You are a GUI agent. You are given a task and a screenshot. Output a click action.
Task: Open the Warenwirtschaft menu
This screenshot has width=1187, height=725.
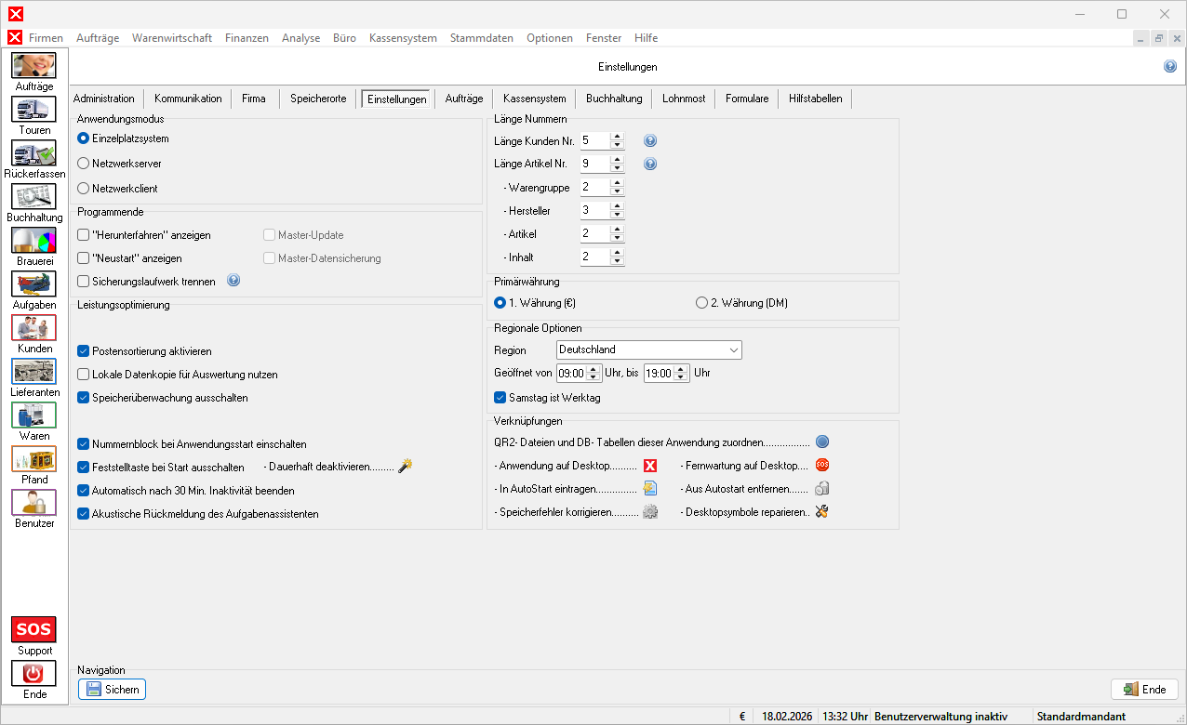(x=172, y=38)
